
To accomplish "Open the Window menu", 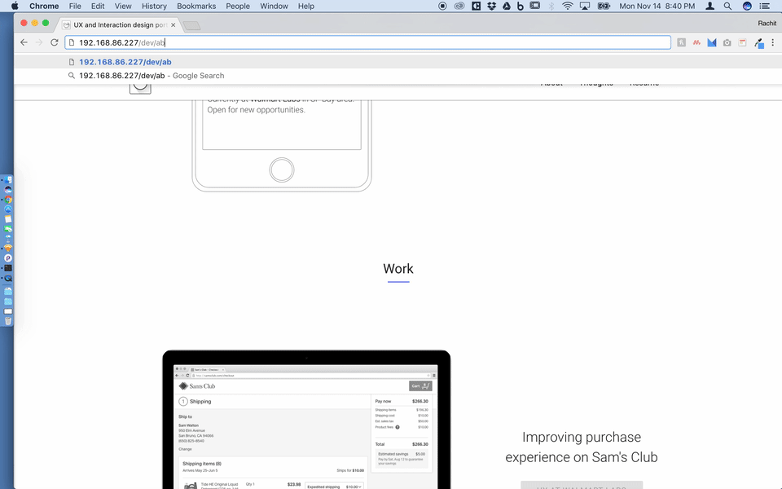I will click(274, 6).
